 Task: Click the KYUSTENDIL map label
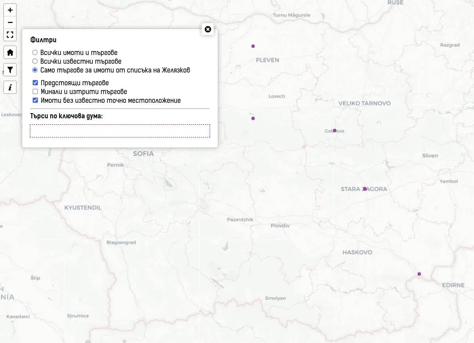(x=83, y=208)
